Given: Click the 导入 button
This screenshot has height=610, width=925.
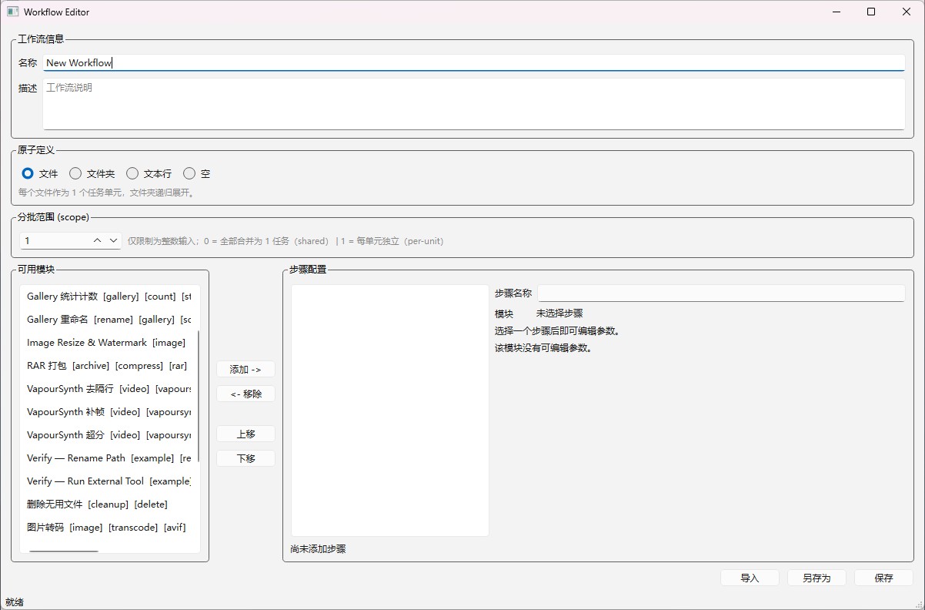Looking at the screenshot, I should pyautogui.click(x=750, y=578).
